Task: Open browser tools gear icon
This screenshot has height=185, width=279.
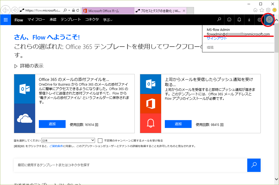Action: (x=268, y=10)
